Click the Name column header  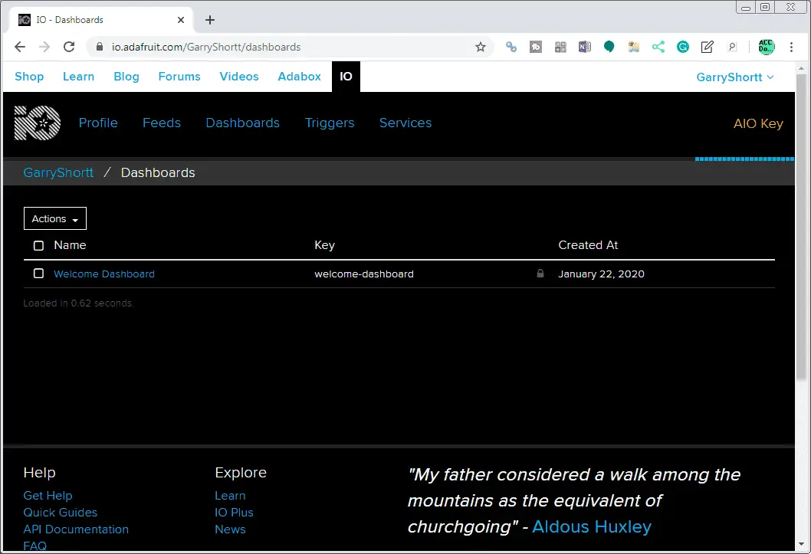pyautogui.click(x=70, y=245)
